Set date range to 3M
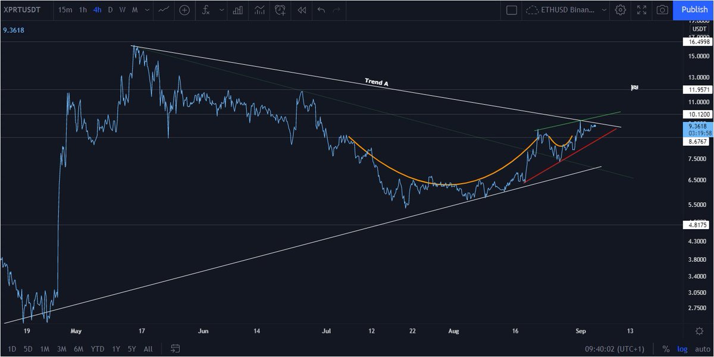714x357 pixels. click(x=62, y=349)
